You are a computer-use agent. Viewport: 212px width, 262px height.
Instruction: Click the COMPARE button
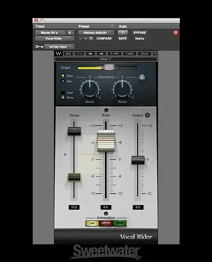pos(104,38)
